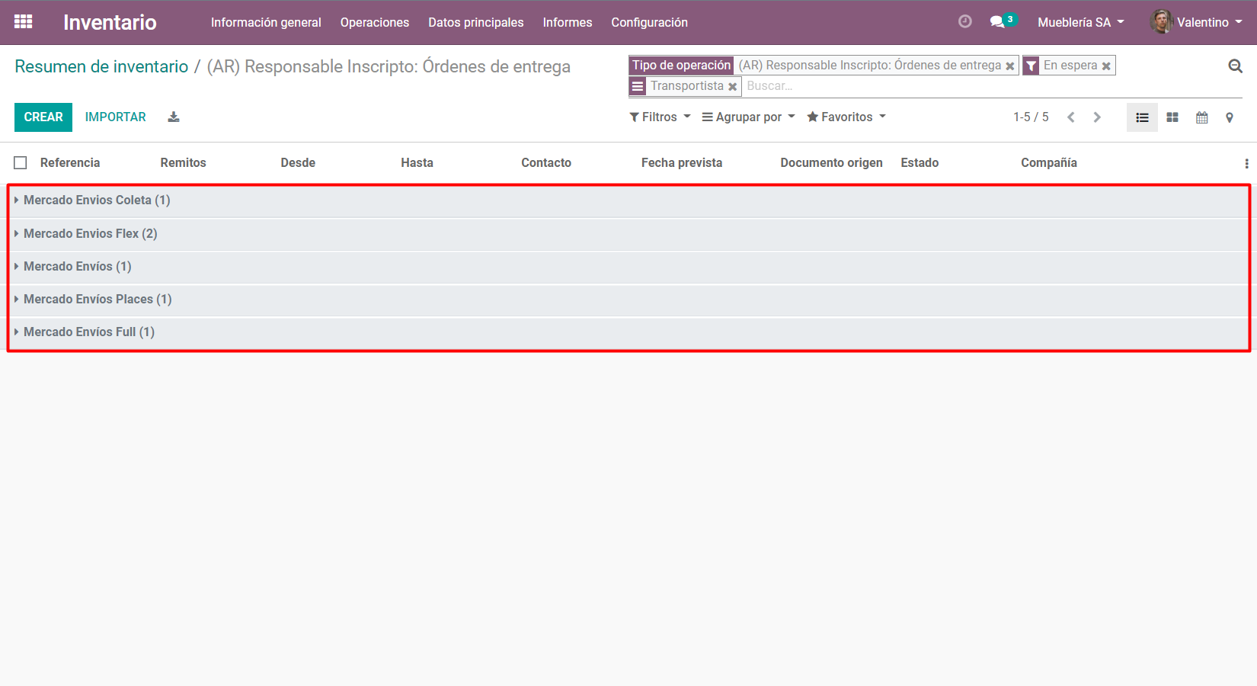Switch to calendar view
The height and width of the screenshot is (686, 1257).
1201,117
